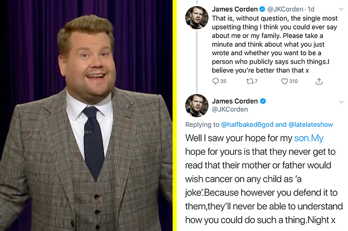
Task: Open the James Corden name on the second tweet
Action: [234, 101]
